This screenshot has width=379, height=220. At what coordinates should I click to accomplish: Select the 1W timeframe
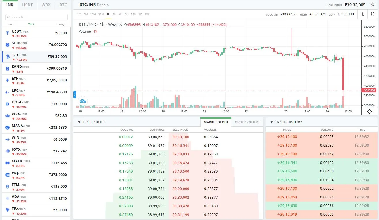pos(146,14)
